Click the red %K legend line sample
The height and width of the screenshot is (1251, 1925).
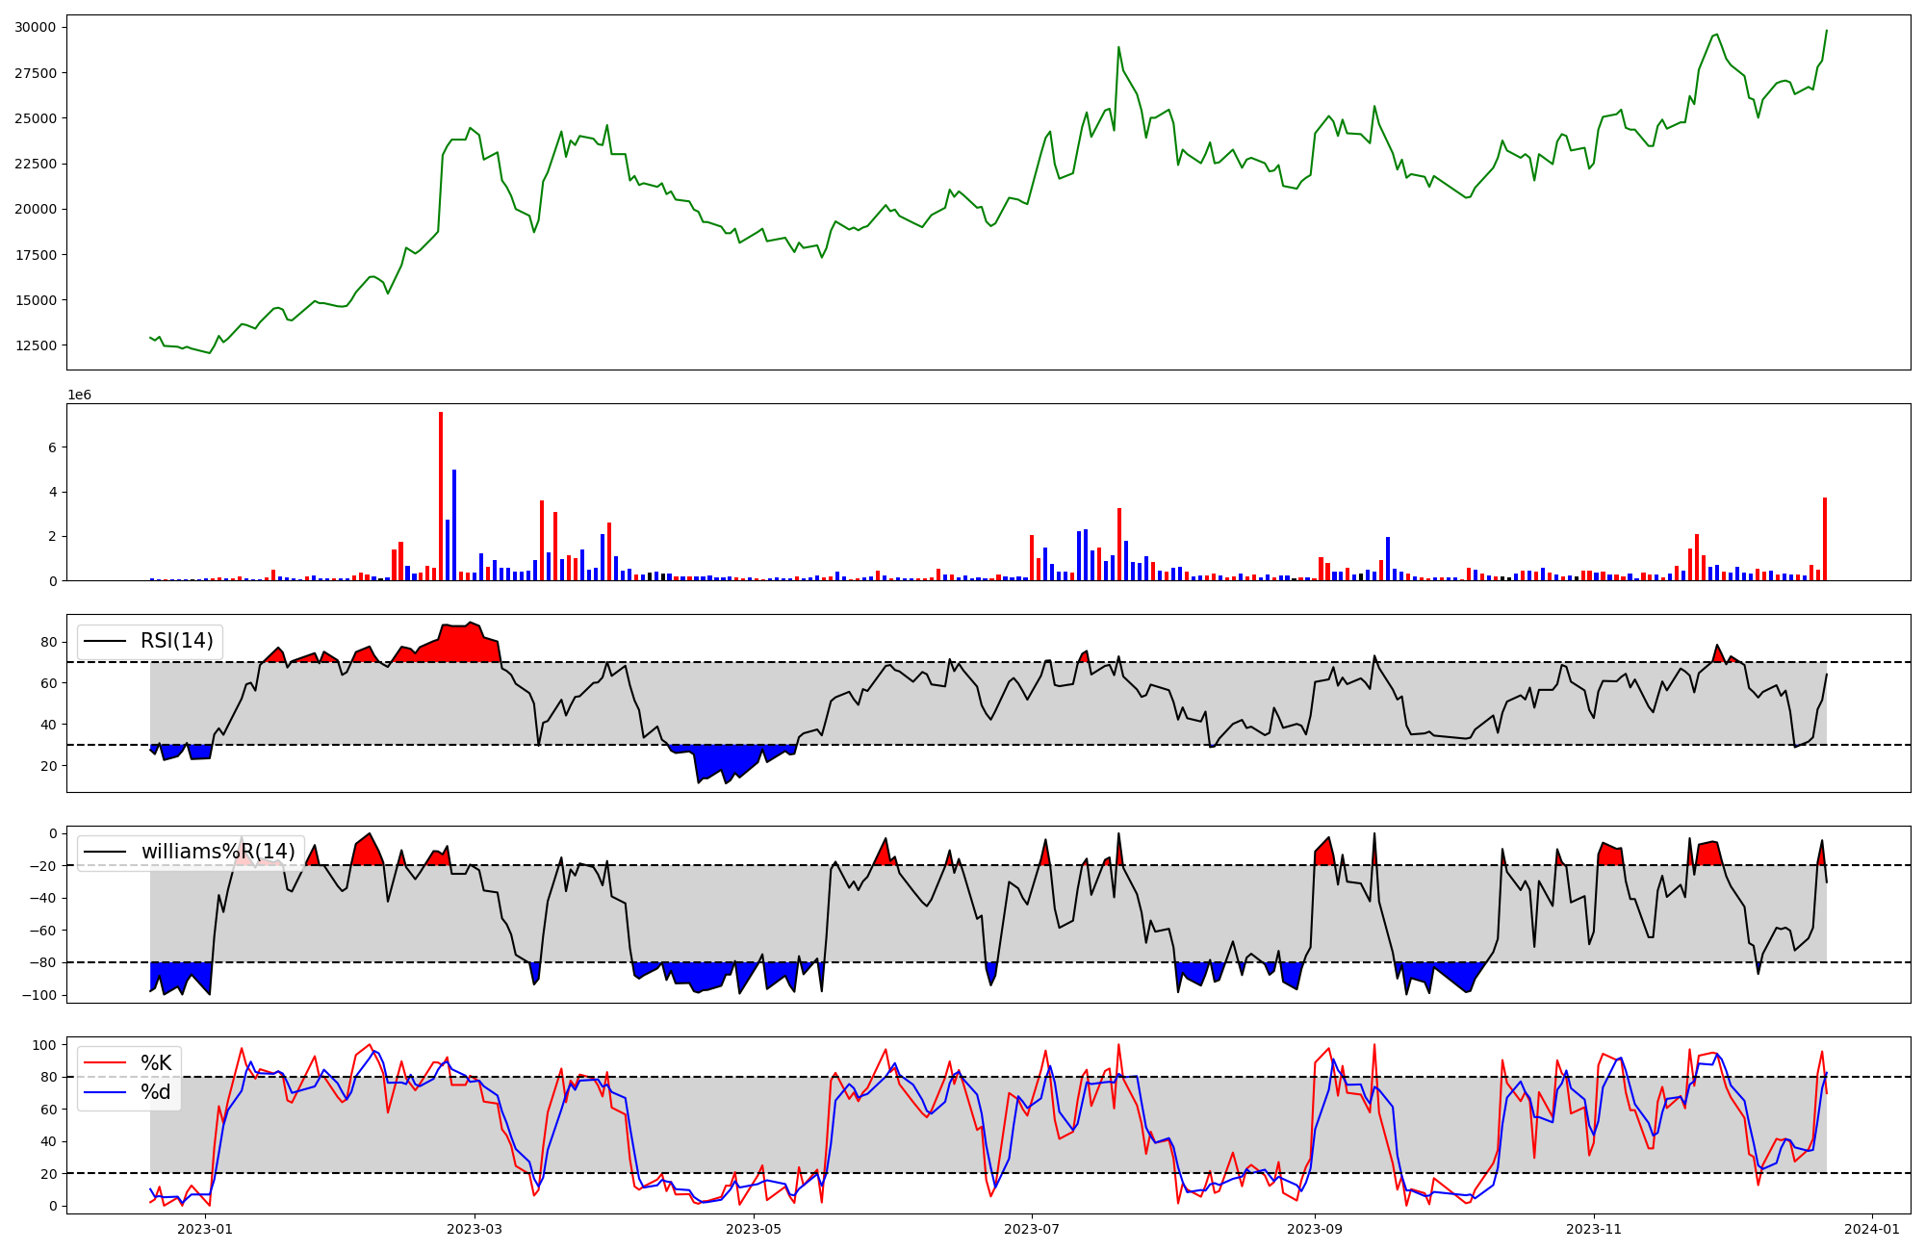tap(105, 1063)
